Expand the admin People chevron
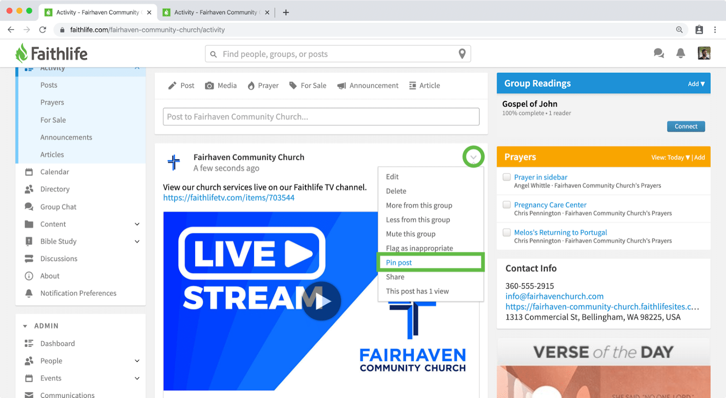The image size is (726, 398). (137, 361)
